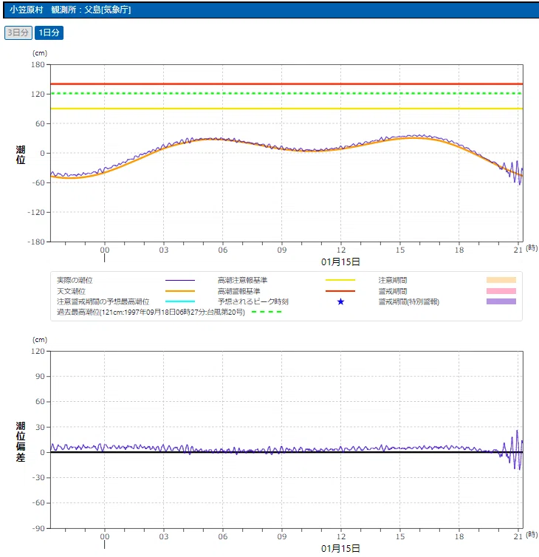Viewport: 539px width, 557px height.
Task: Click the 警戒期間 pink color swatch
Action: [x=501, y=291]
